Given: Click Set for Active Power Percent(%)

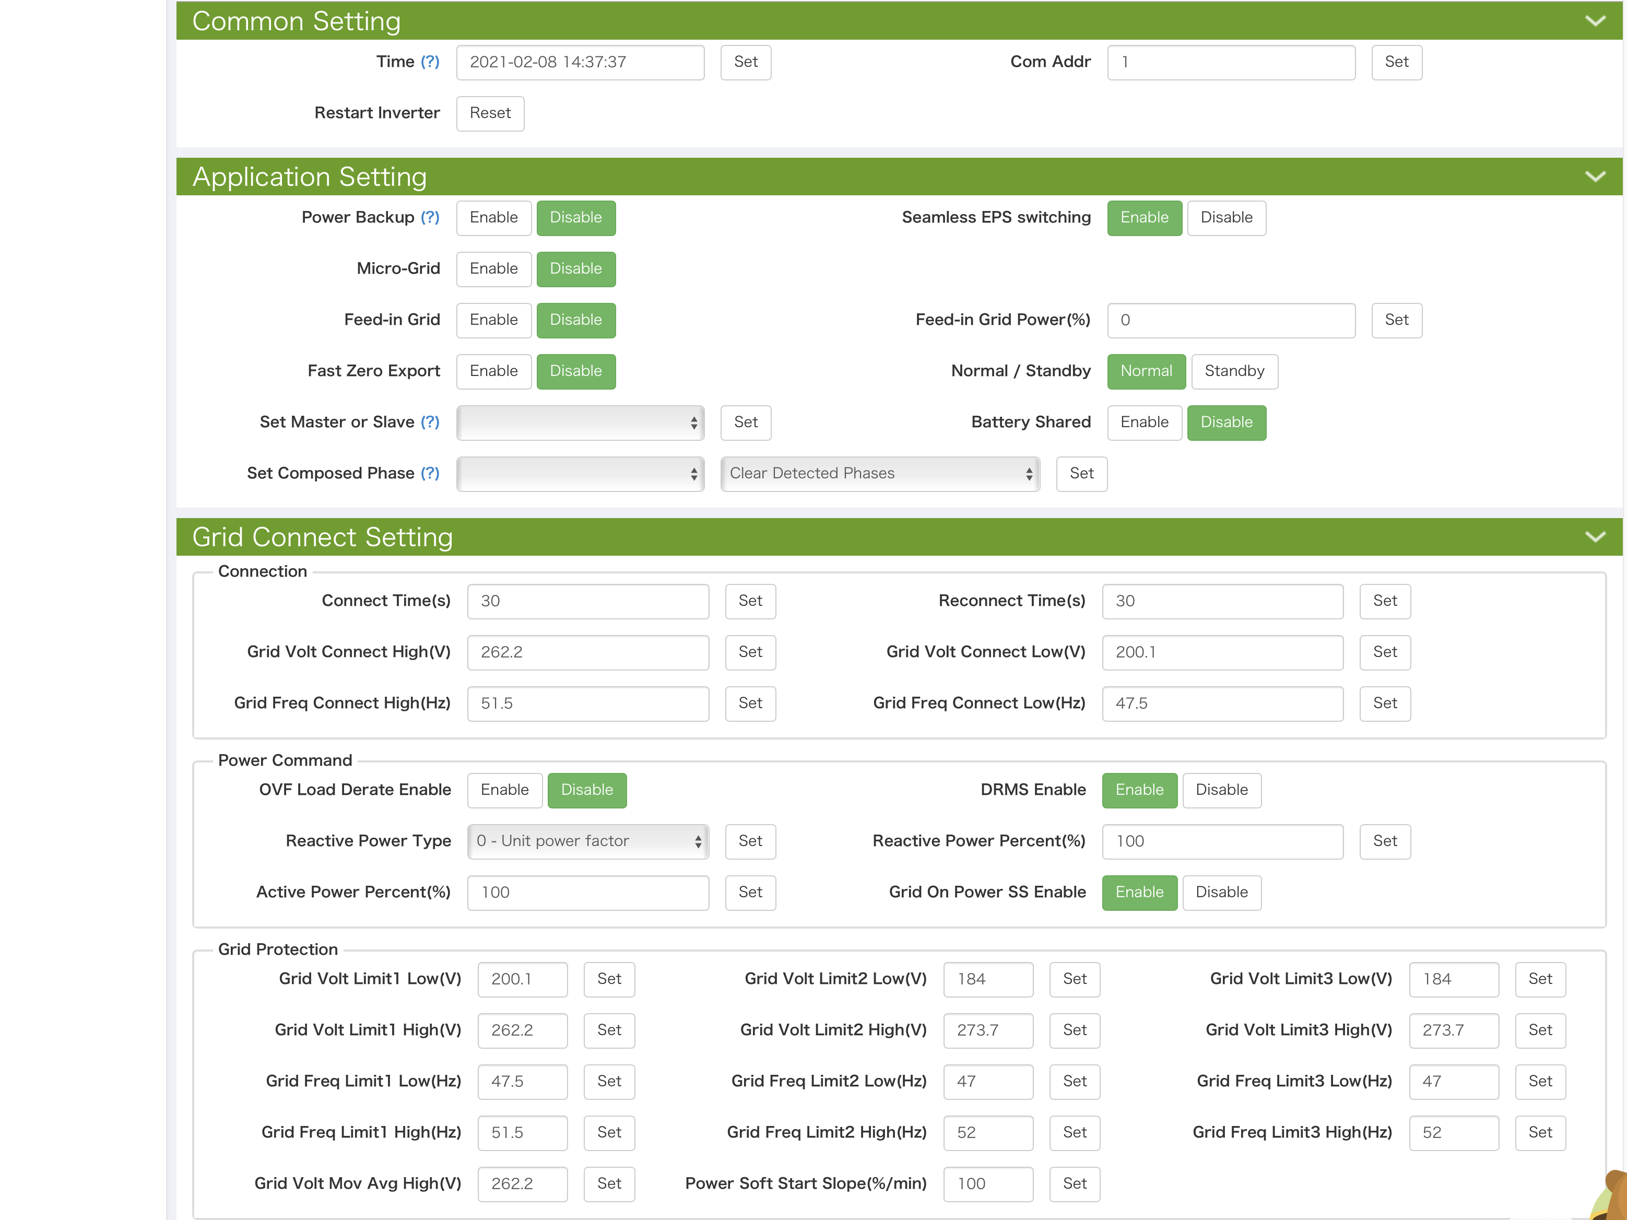Looking at the screenshot, I should pyautogui.click(x=750, y=893).
